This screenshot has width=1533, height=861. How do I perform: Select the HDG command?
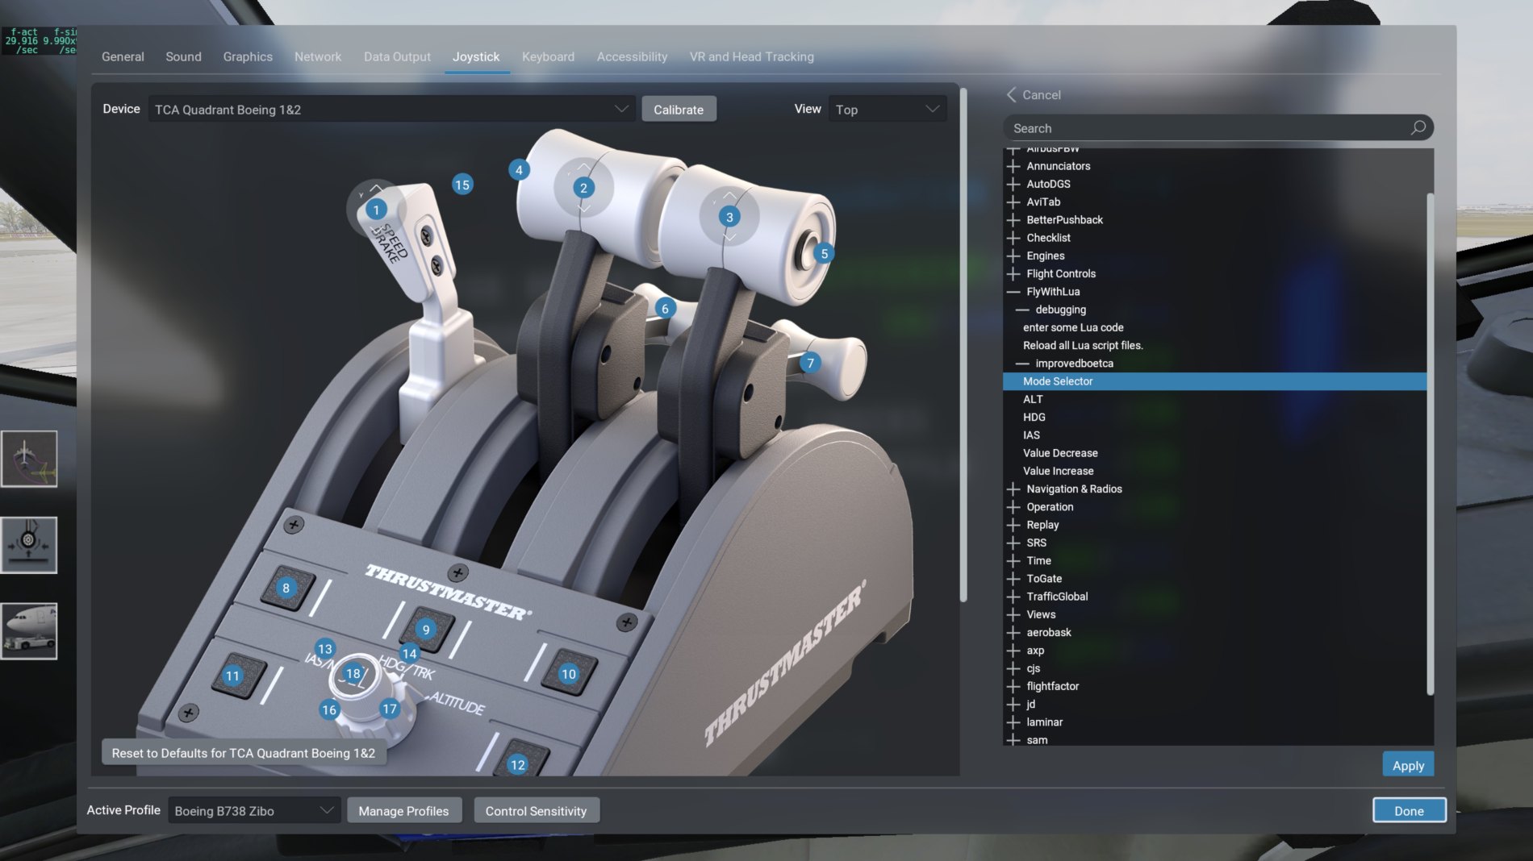pos(1034,417)
